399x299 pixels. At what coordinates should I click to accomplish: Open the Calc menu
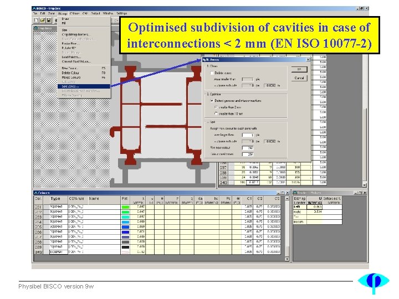(x=85, y=13)
